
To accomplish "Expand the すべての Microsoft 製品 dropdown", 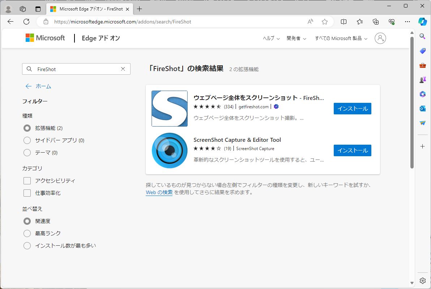I will 340,38.
